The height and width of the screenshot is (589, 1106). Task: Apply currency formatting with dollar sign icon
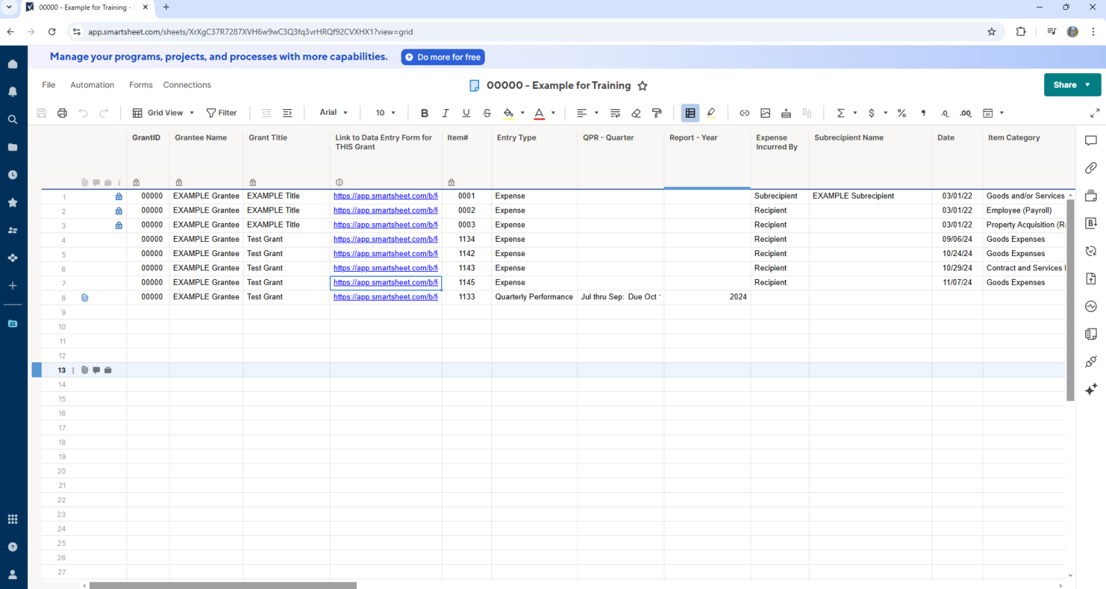871,113
